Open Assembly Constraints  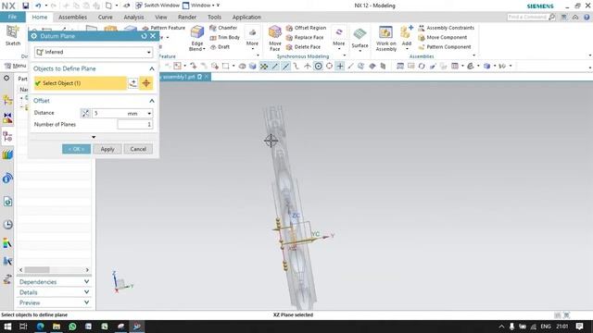tap(447, 28)
